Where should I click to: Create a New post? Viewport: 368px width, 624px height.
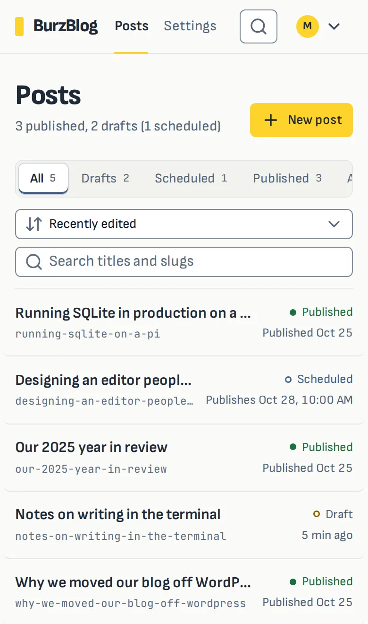point(301,120)
